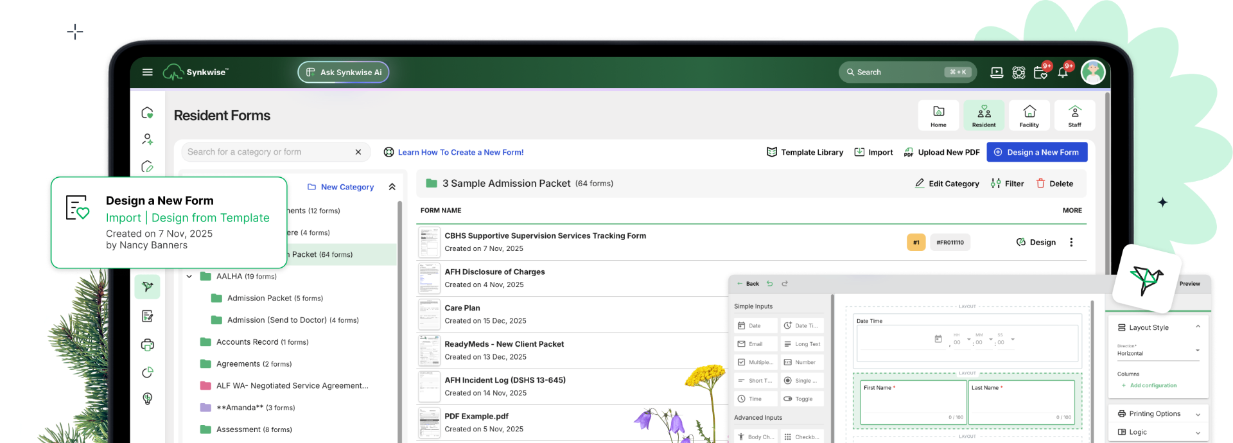Select the home-heart sidebar icon
This screenshot has height=443, width=1233.
[x=147, y=113]
